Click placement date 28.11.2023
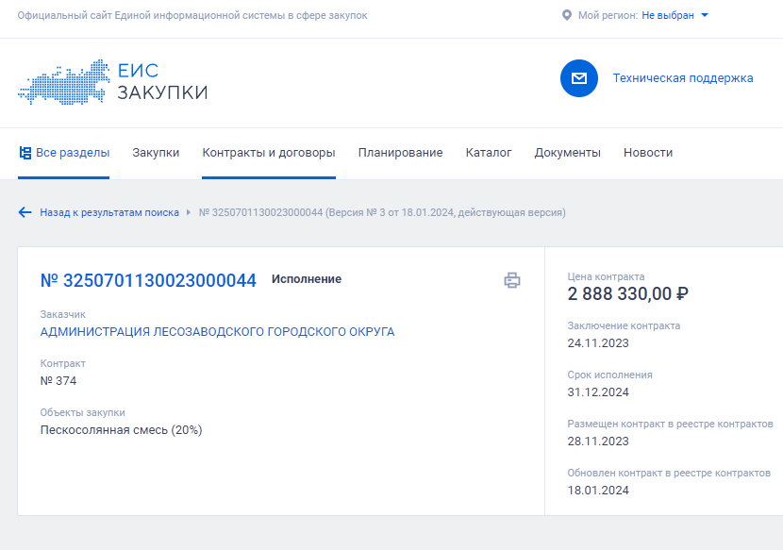783x550 pixels. [x=598, y=442]
